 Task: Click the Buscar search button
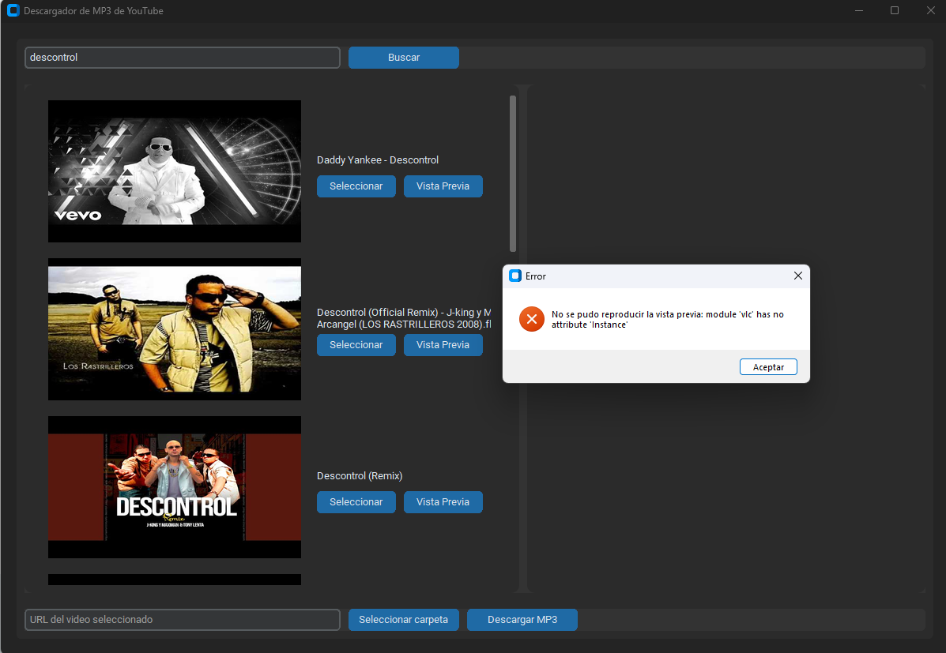(x=404, y=58)
